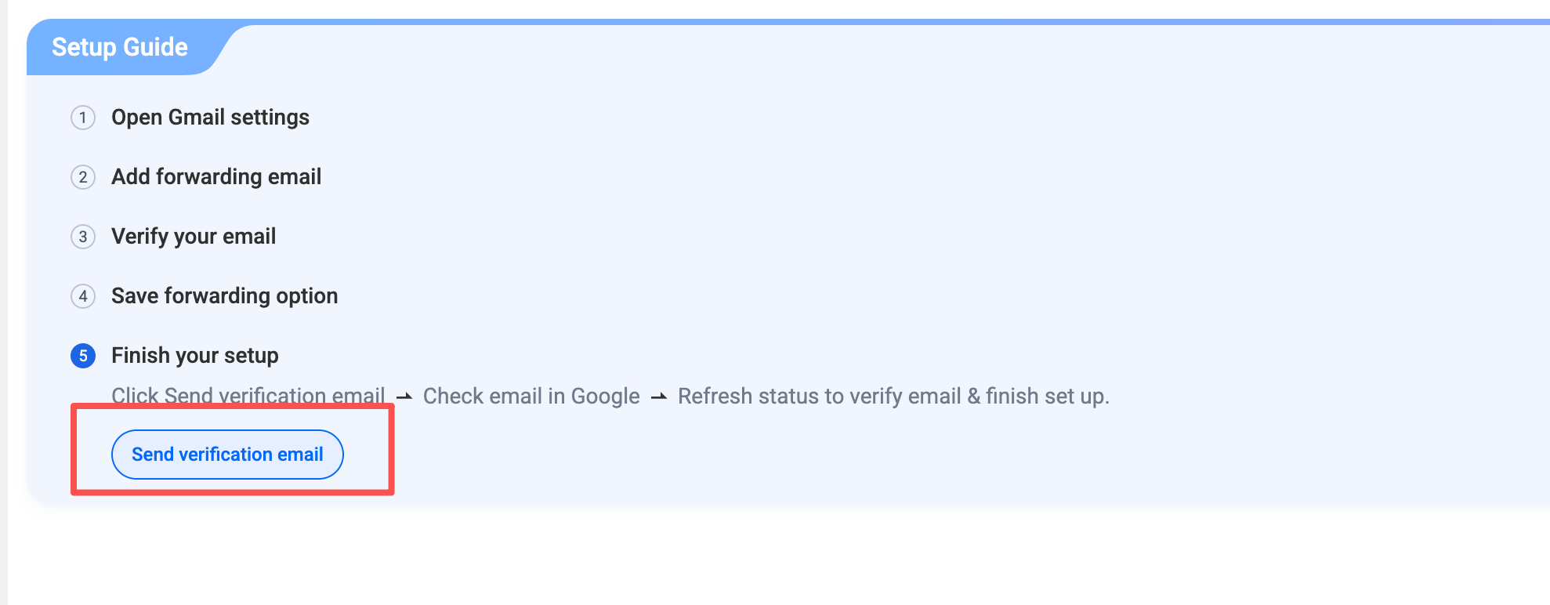Select the Setup Guide tab header

click(x=120, y=48)
